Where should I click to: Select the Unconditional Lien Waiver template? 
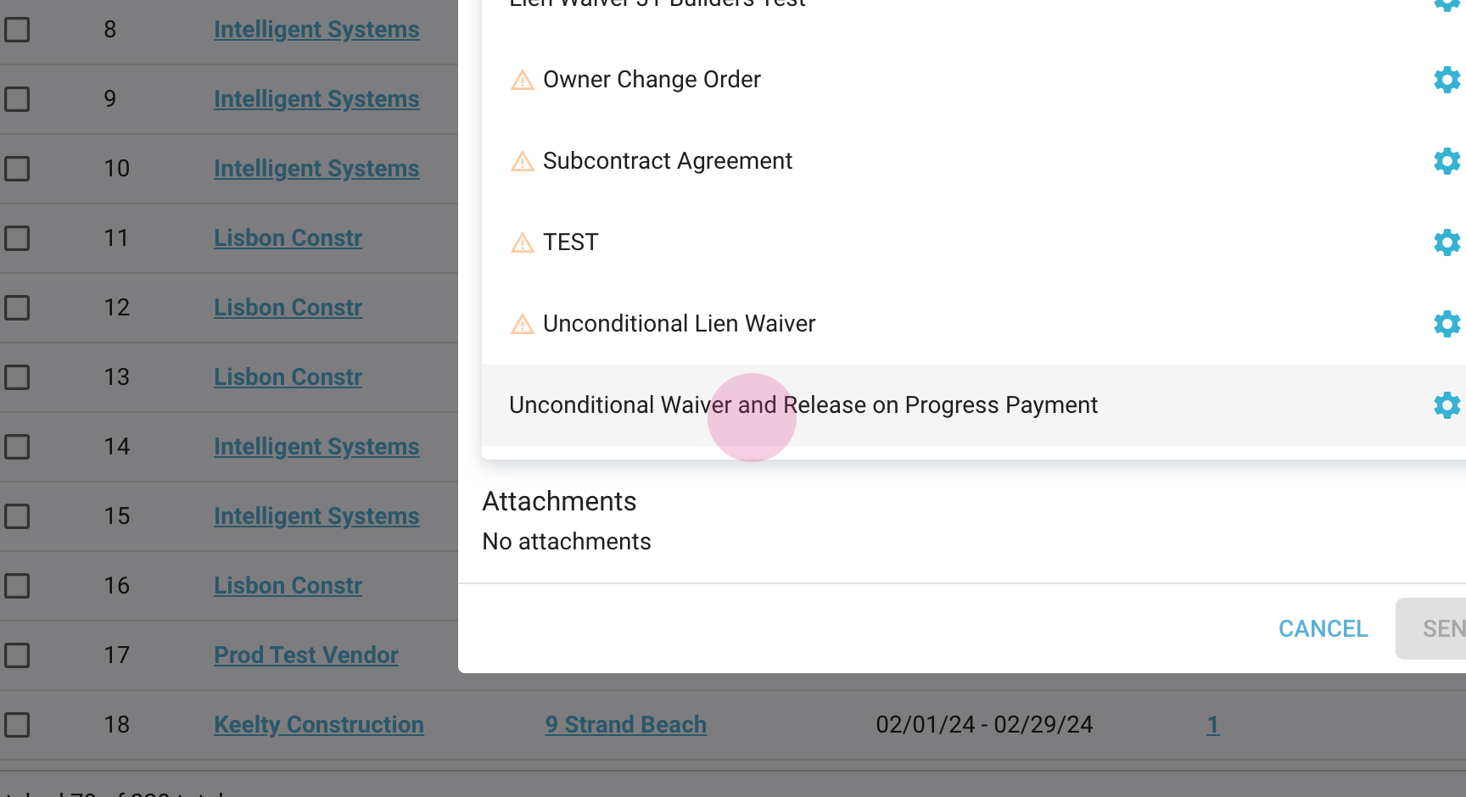tap(679, 324)
